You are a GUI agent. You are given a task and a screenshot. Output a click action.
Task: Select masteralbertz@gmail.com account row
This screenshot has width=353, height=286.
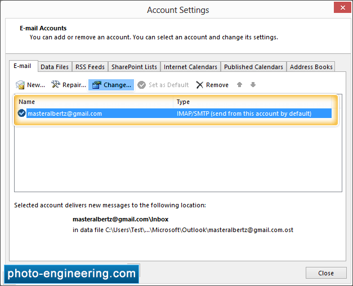[174, 114]
